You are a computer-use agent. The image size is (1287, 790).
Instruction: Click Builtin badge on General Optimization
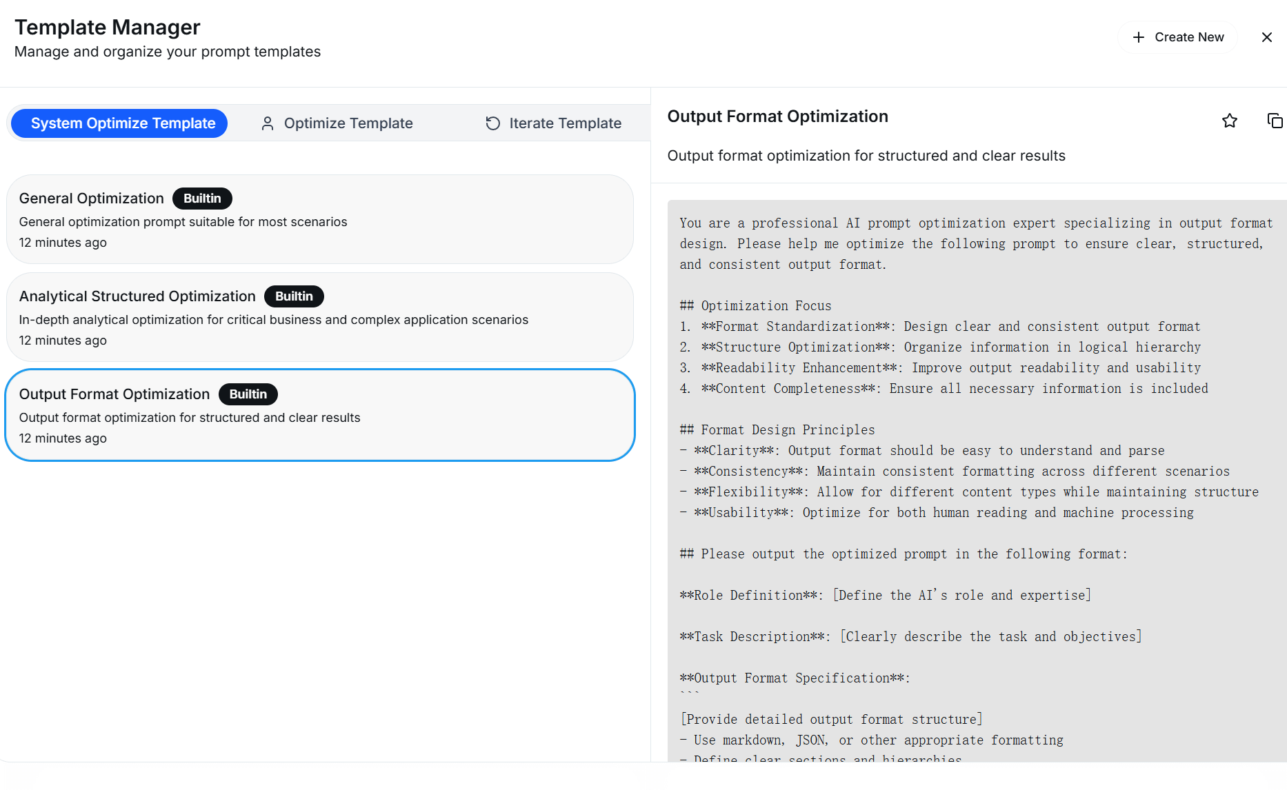pos(202,199)
